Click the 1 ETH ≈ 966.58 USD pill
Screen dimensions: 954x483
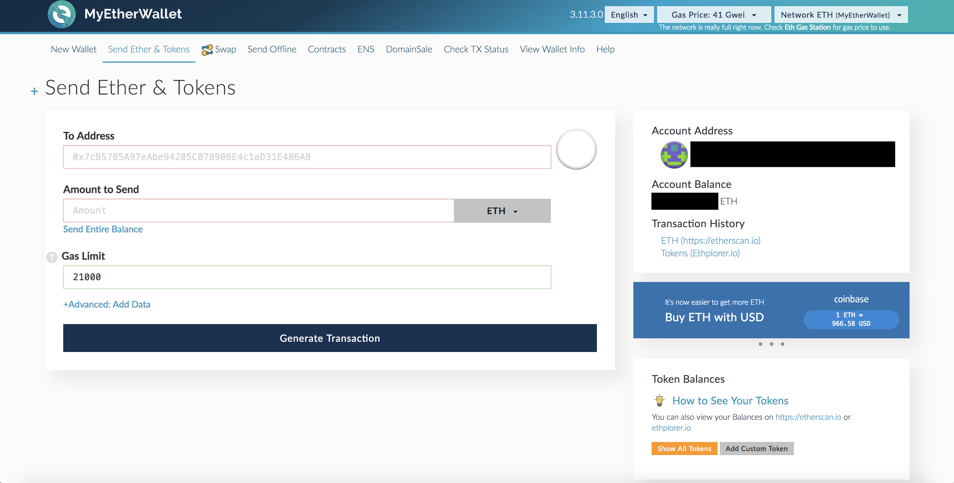[x=851, y=320]
